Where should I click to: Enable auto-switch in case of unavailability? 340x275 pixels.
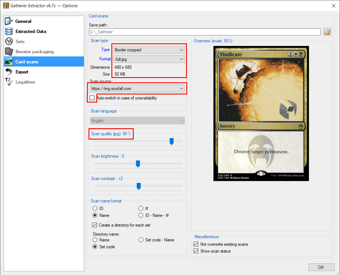click(x=92, y=98)
